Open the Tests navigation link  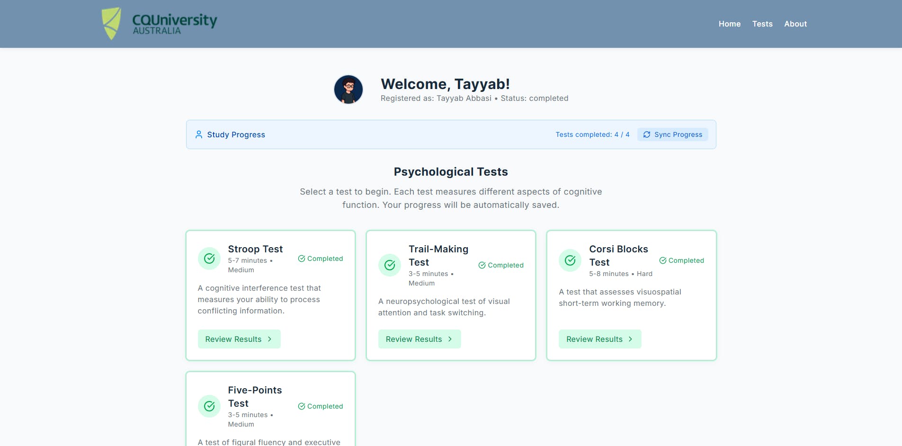coord(762,24)
